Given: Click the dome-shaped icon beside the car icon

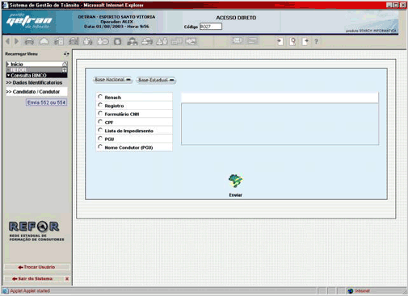Looking at the screenshot, I should click(x=44, y=41).
